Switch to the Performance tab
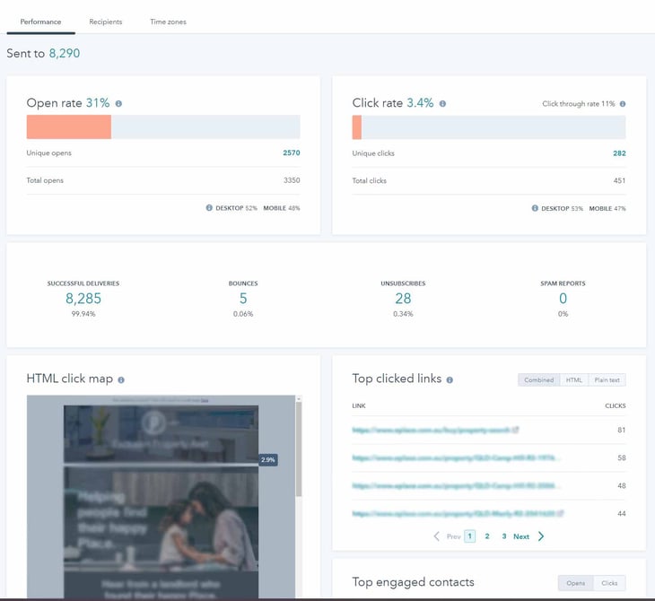 (40, 22)
